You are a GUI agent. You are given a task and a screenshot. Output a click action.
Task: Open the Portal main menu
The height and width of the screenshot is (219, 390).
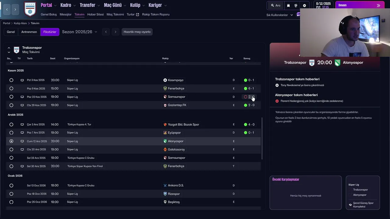point(46,5)
